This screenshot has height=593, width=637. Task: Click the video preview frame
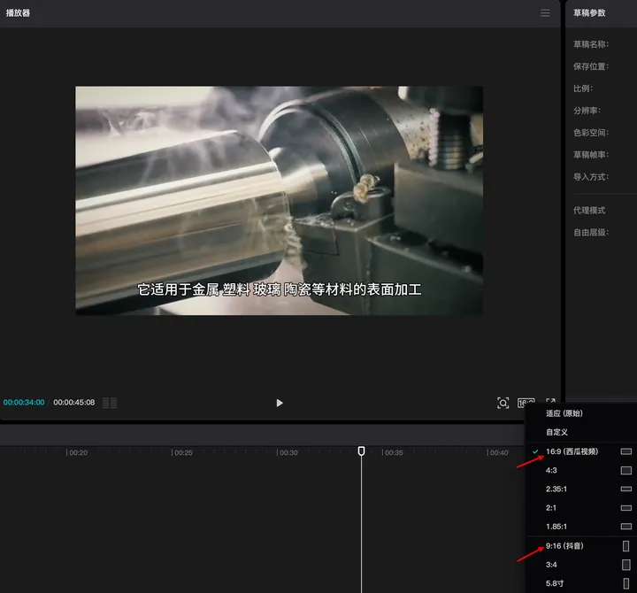tap(279, 200)
